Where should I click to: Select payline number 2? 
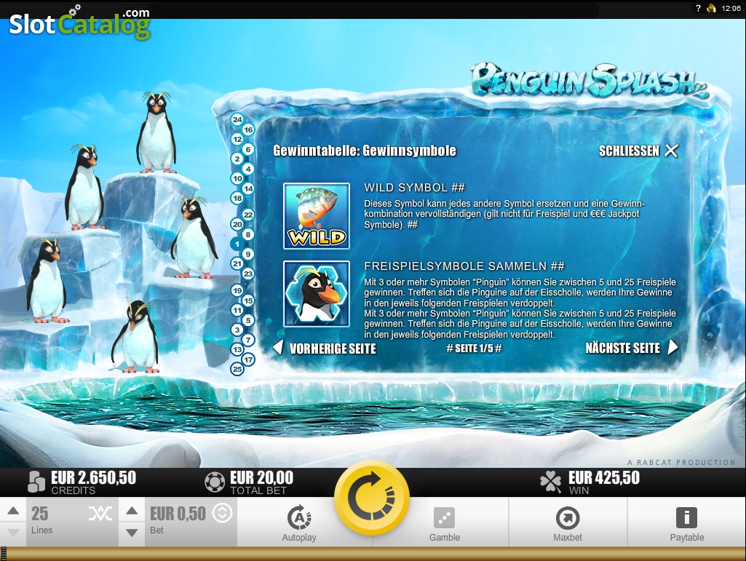click(237, 159)
